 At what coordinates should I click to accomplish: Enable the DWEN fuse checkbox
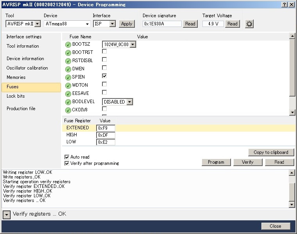[x=104, y=68]
